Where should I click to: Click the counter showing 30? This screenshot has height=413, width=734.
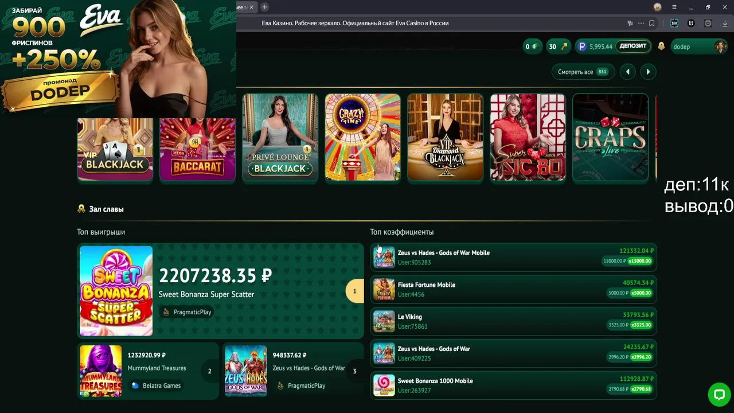558,46
